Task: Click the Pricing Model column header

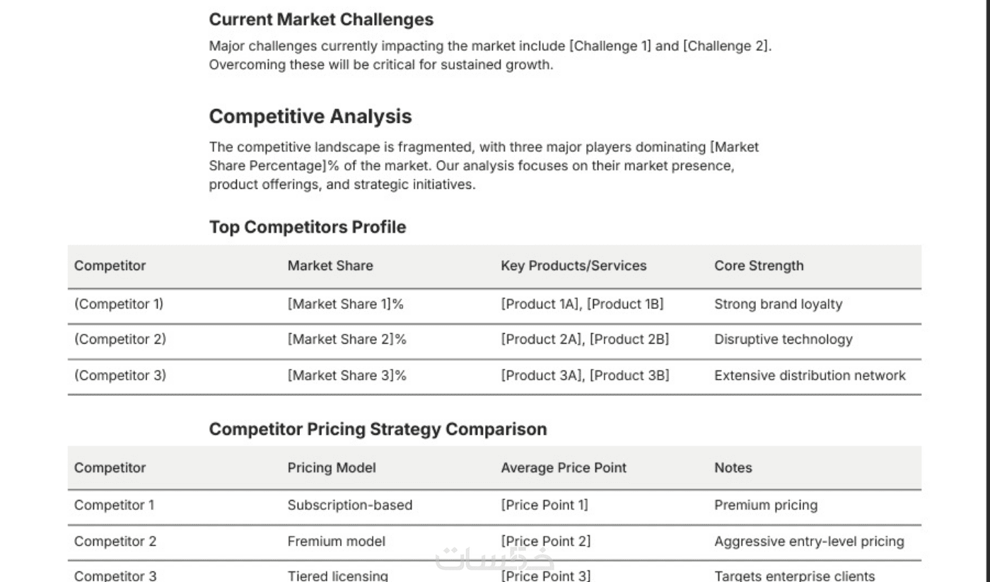Action: (x=332, y=467)
